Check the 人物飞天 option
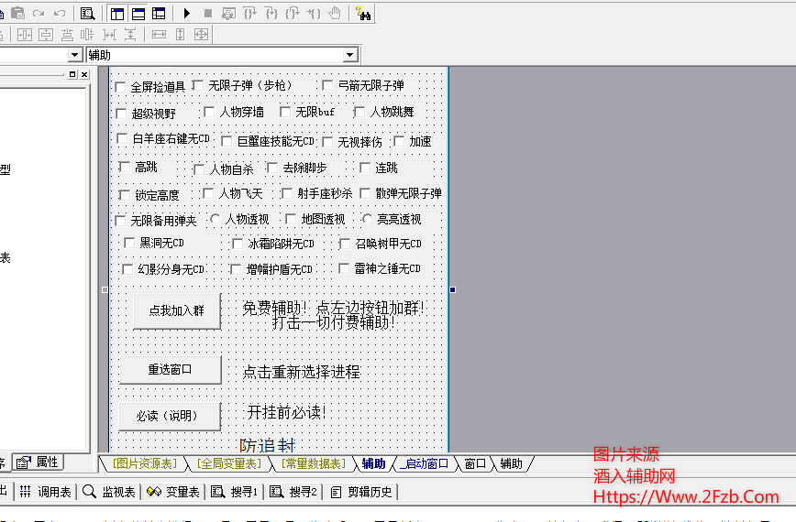This screenshot has width=796, height=522. pos(208,193)
